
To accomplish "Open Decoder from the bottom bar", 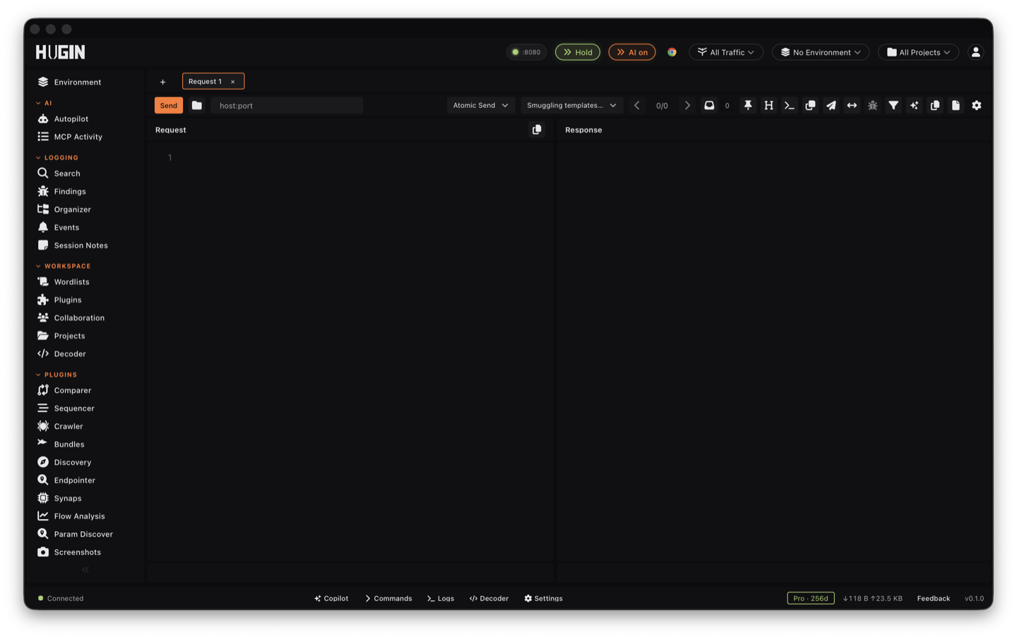I will pos(489,598).
